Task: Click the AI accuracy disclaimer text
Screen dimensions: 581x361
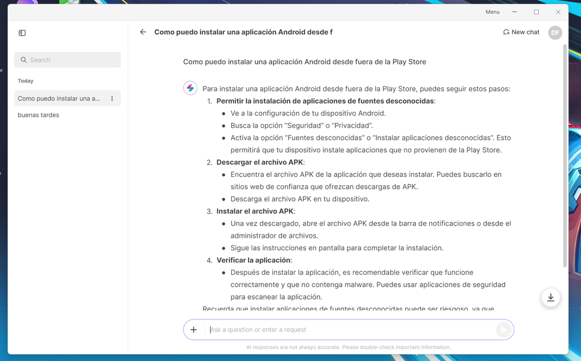Action: tap(349, 347)
